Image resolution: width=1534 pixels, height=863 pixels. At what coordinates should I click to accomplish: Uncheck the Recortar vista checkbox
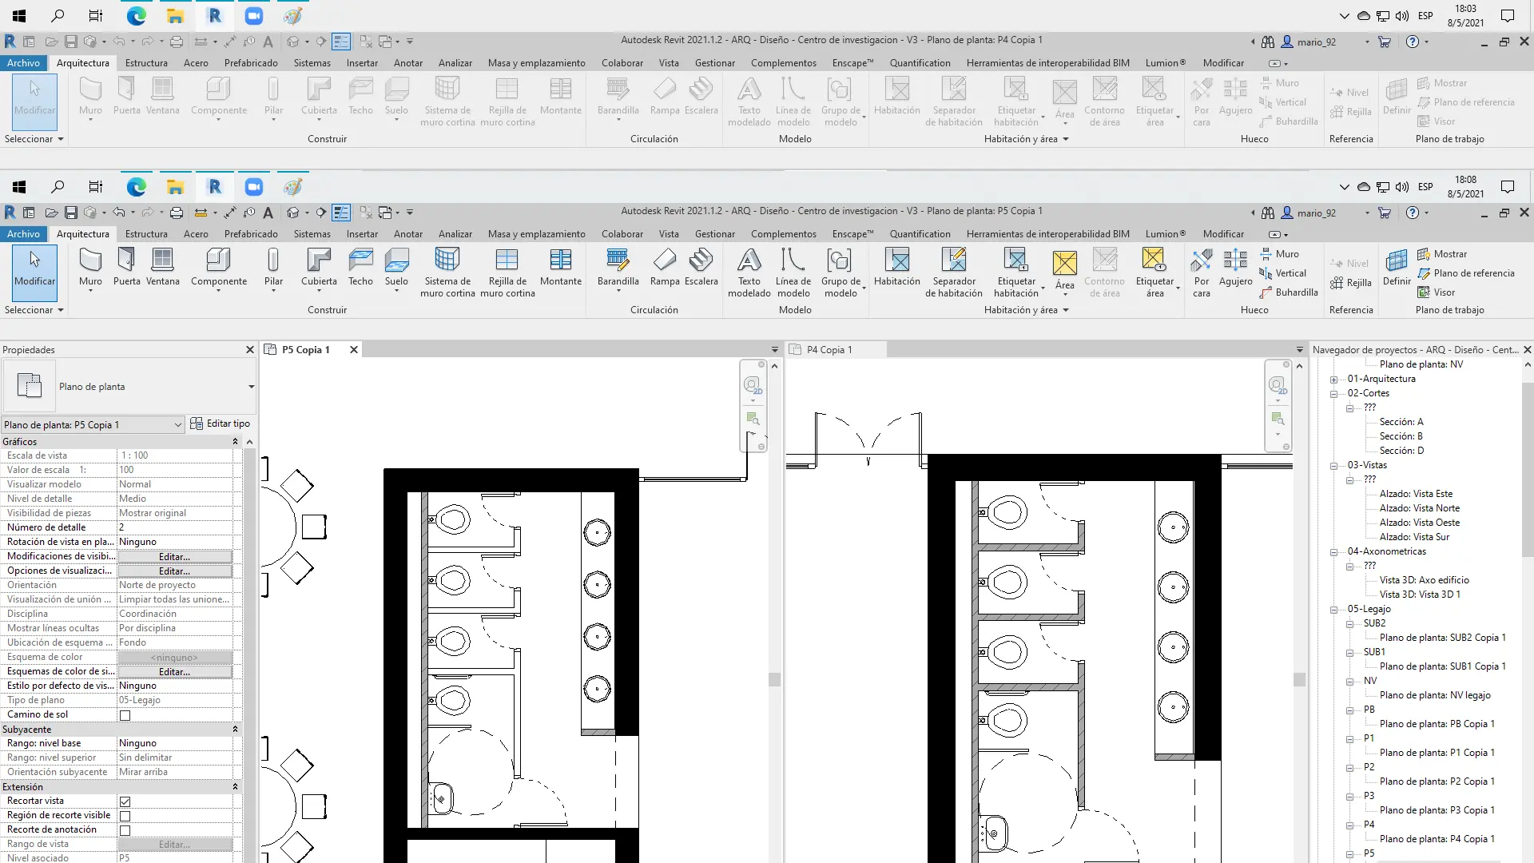(x=125, y=801)
